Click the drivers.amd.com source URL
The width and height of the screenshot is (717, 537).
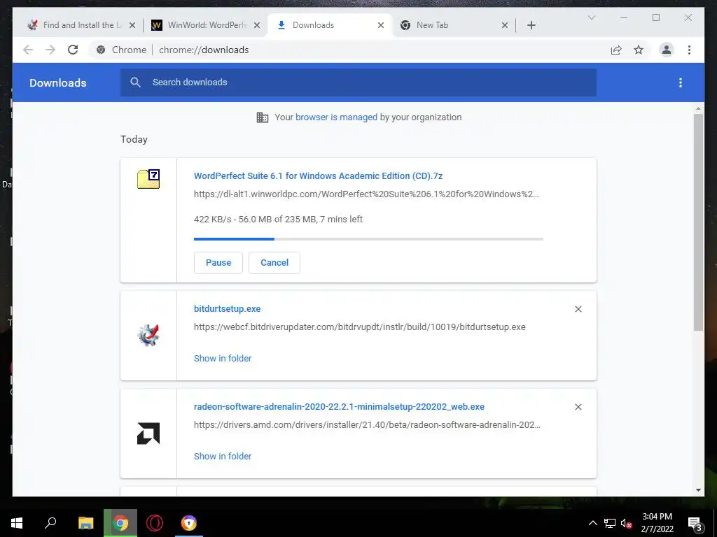[367, 424]
